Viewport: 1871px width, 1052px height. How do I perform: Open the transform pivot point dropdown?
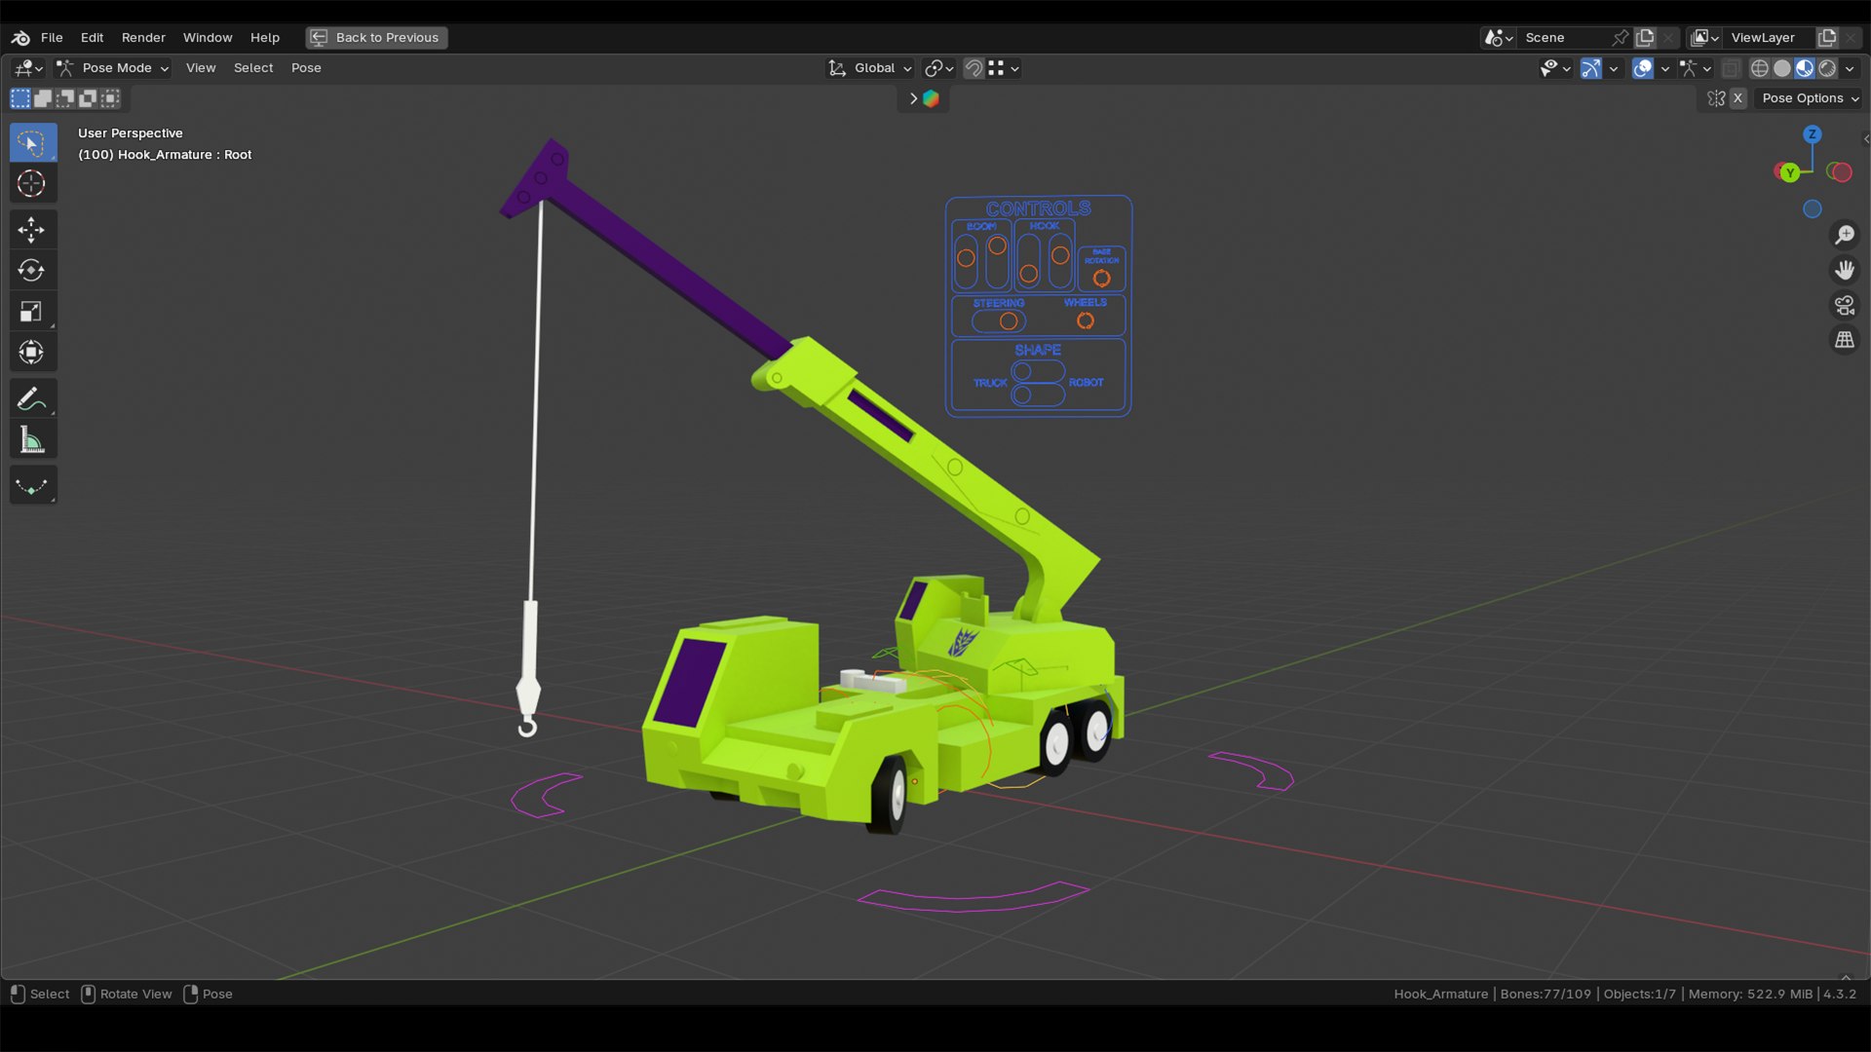pos(938,68)
